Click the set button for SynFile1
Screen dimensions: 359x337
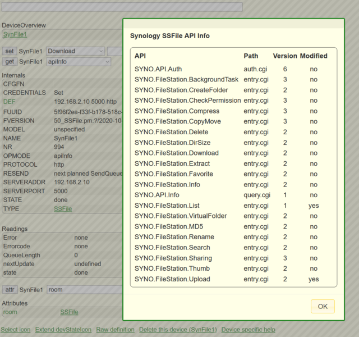(x=10, y=51)
